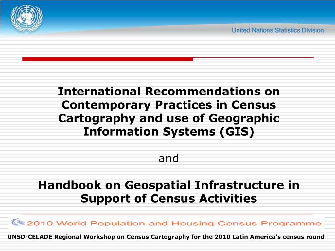Click 'Cartography and use of Geographic' line
This screenshot has height=251, width=335.
pyautogui.click(x=169, y=118)
